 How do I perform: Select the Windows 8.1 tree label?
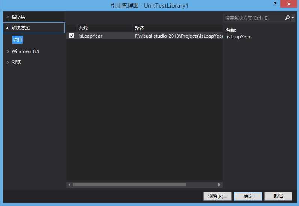[x=25, y=51]
